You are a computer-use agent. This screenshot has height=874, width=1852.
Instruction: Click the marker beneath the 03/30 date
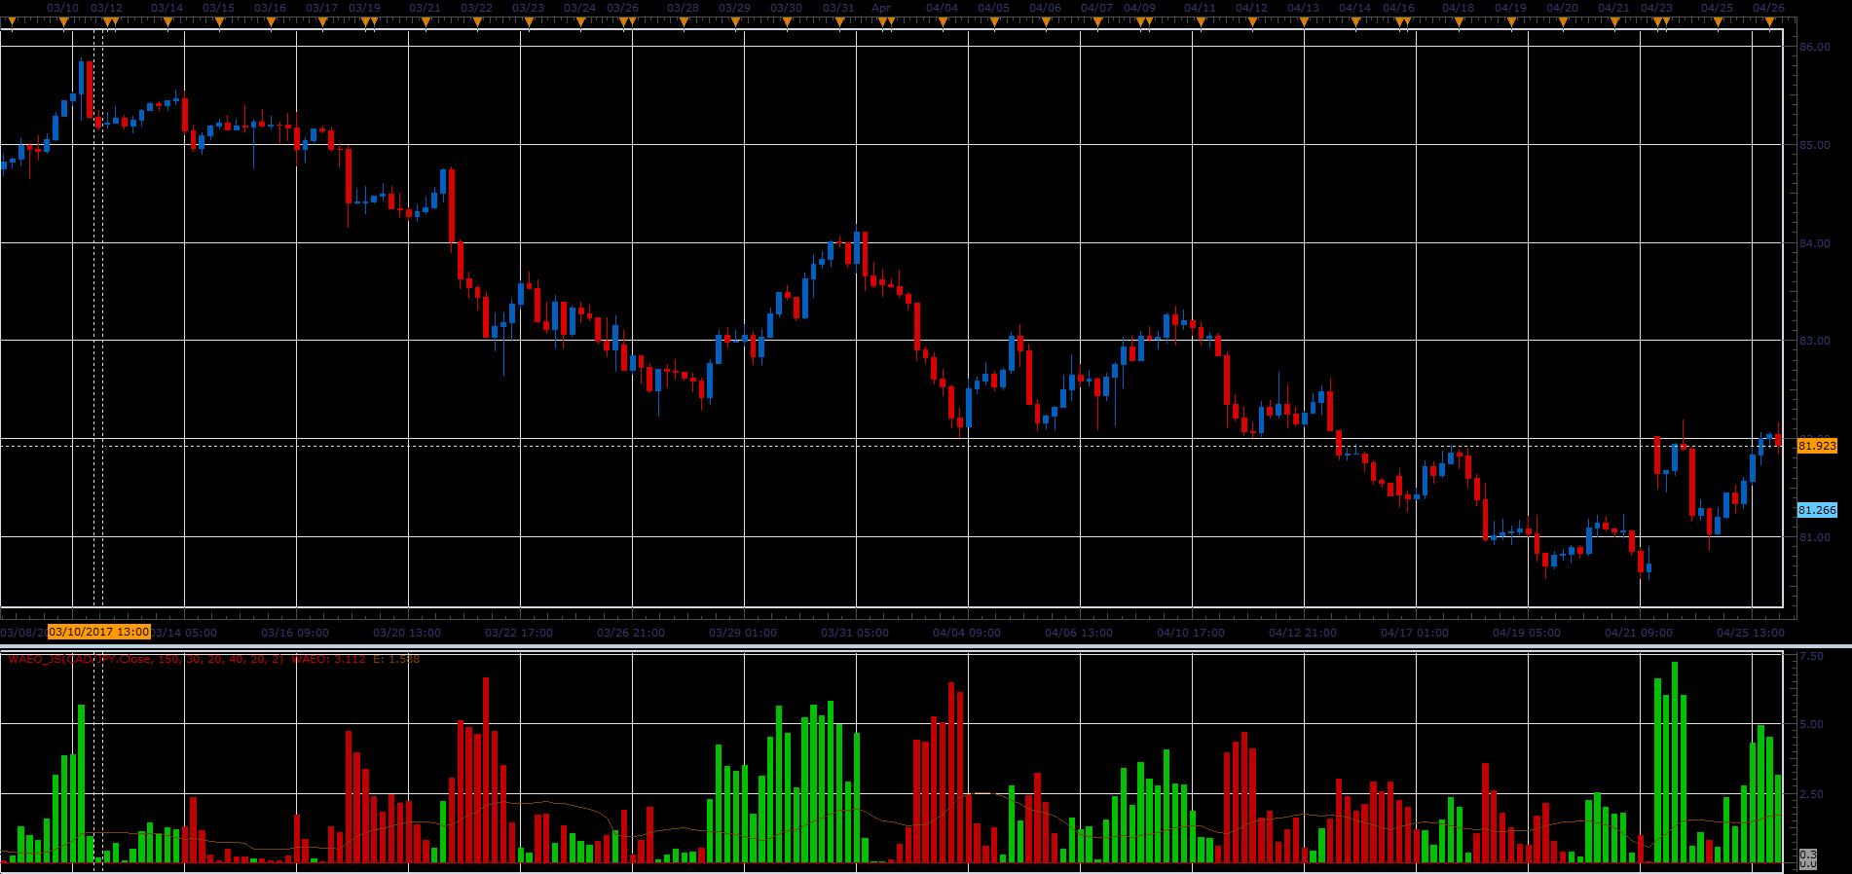[787, 22]
